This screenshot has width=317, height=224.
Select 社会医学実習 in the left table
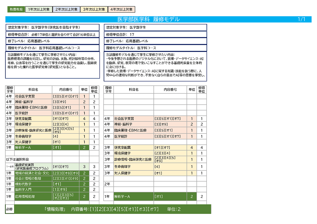pos(33,96)
